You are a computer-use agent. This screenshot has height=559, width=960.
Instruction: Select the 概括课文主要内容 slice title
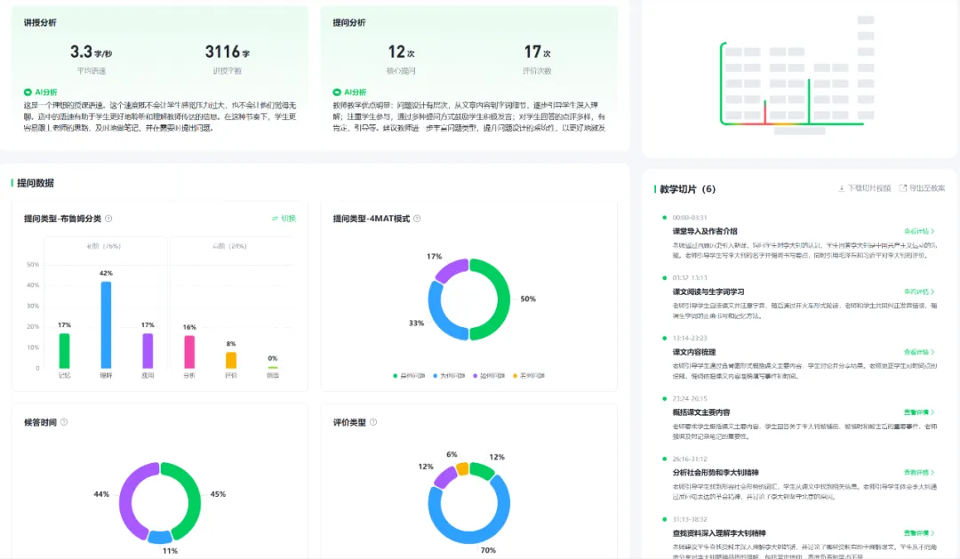pyautogui.click(x=701, y=412)
